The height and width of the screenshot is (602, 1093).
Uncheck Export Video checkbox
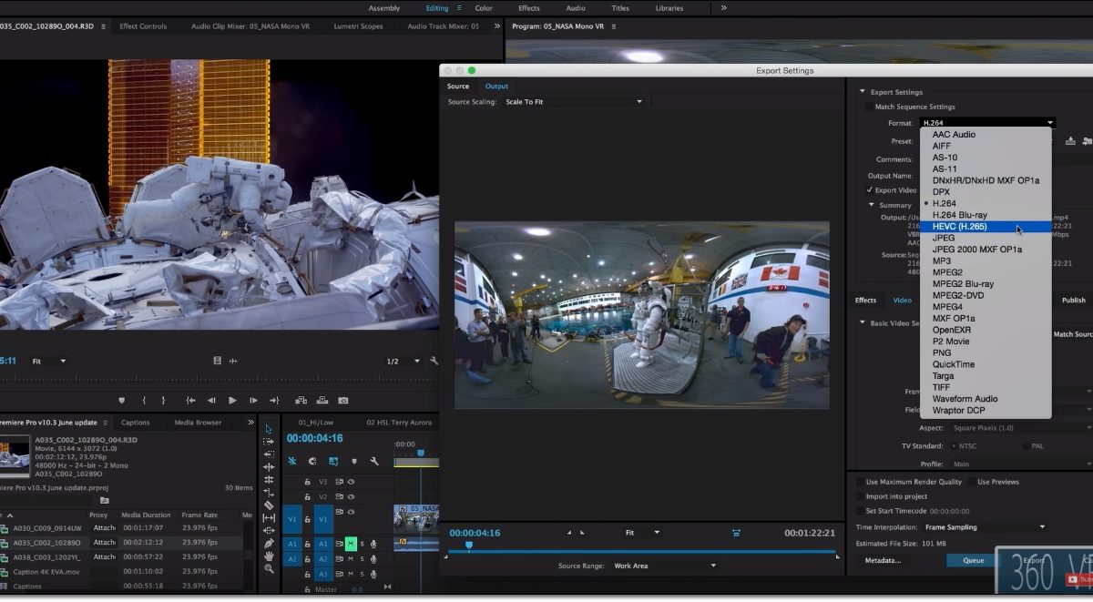[869, 190]
